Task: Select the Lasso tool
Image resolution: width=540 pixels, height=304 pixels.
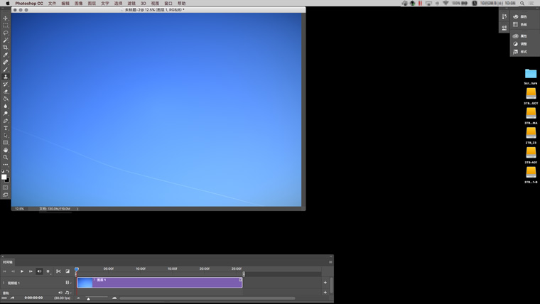Action: pos(6,33)
